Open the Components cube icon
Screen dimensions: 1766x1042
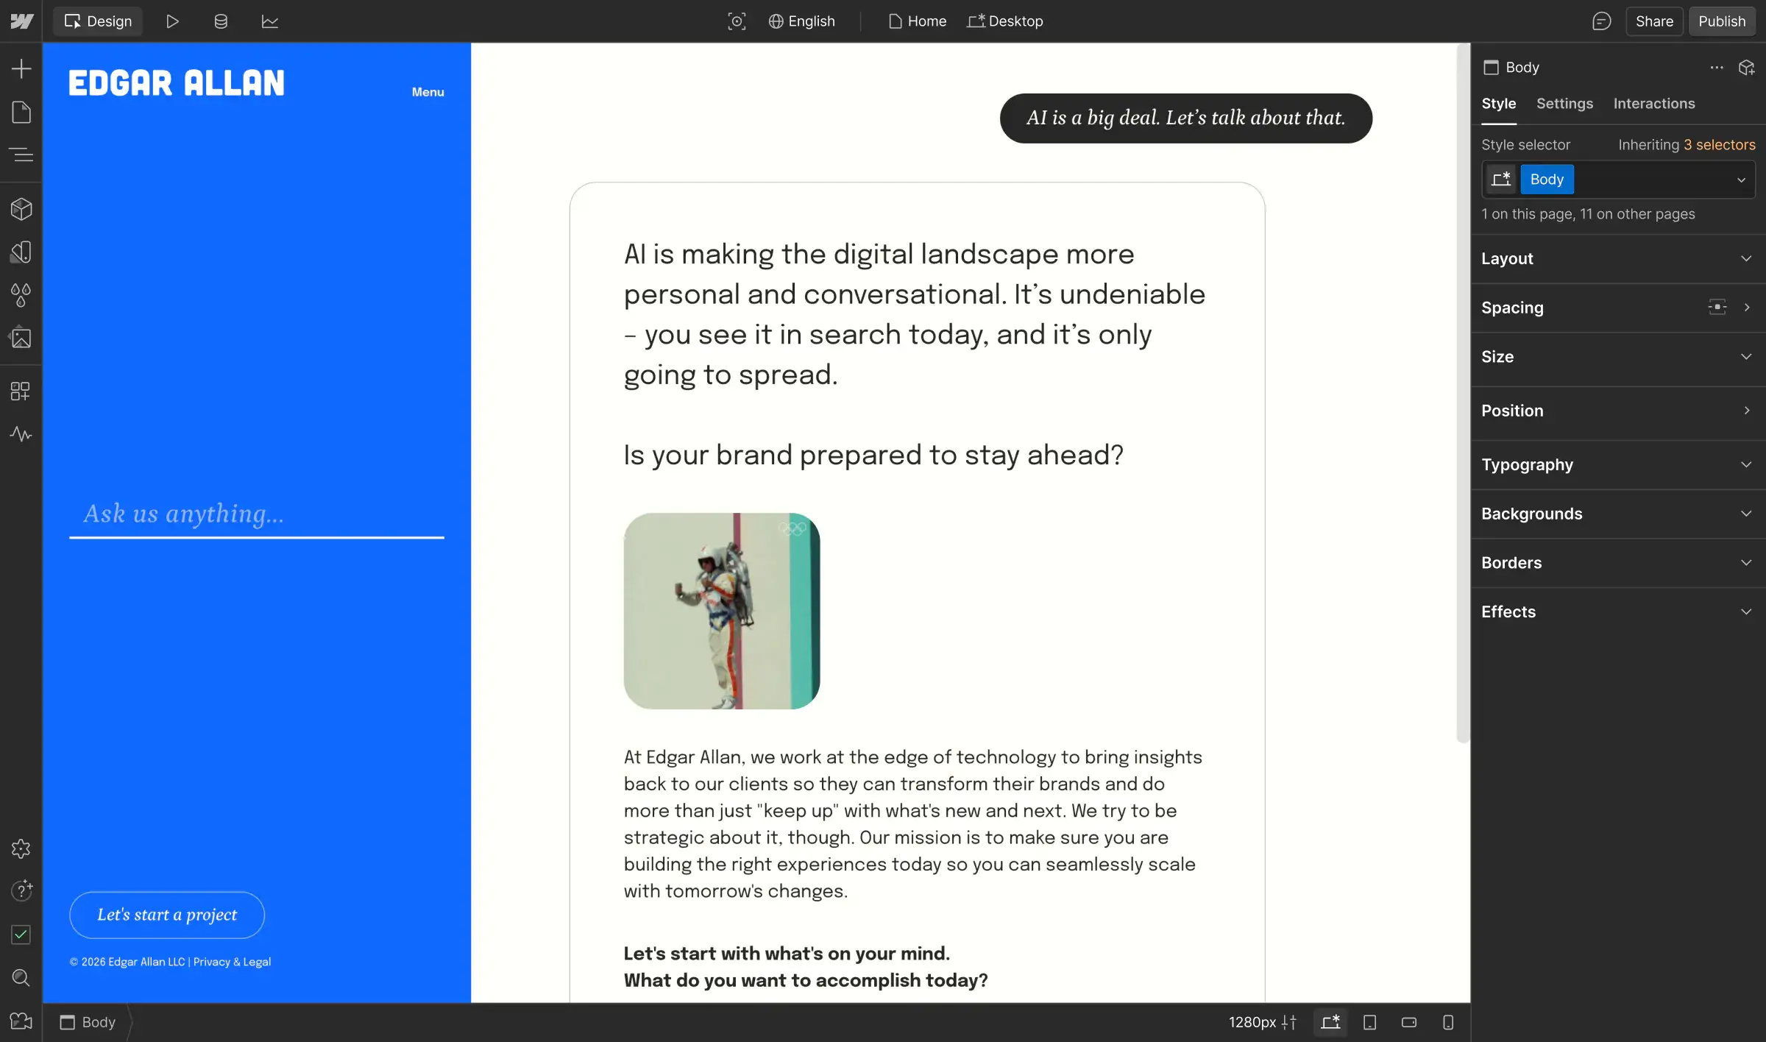click(x=21, y=209)
